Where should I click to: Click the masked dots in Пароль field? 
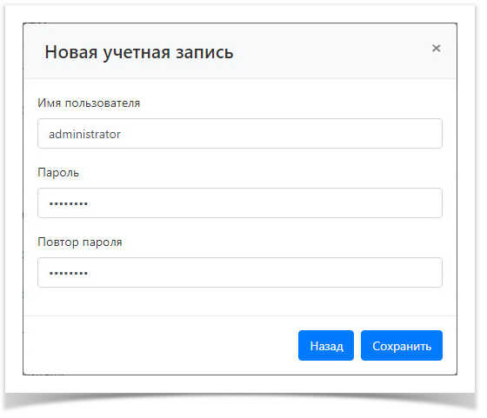click(x=69, y=204)
